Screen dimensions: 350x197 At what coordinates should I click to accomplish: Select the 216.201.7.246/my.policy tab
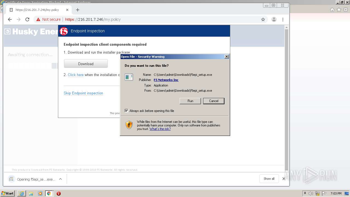tap(39, 10)
